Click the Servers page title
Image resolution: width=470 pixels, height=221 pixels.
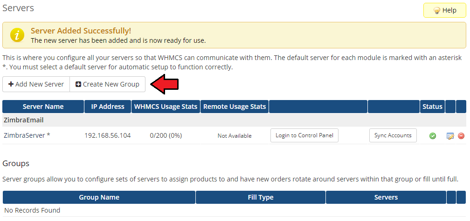(x=18, y=8)
